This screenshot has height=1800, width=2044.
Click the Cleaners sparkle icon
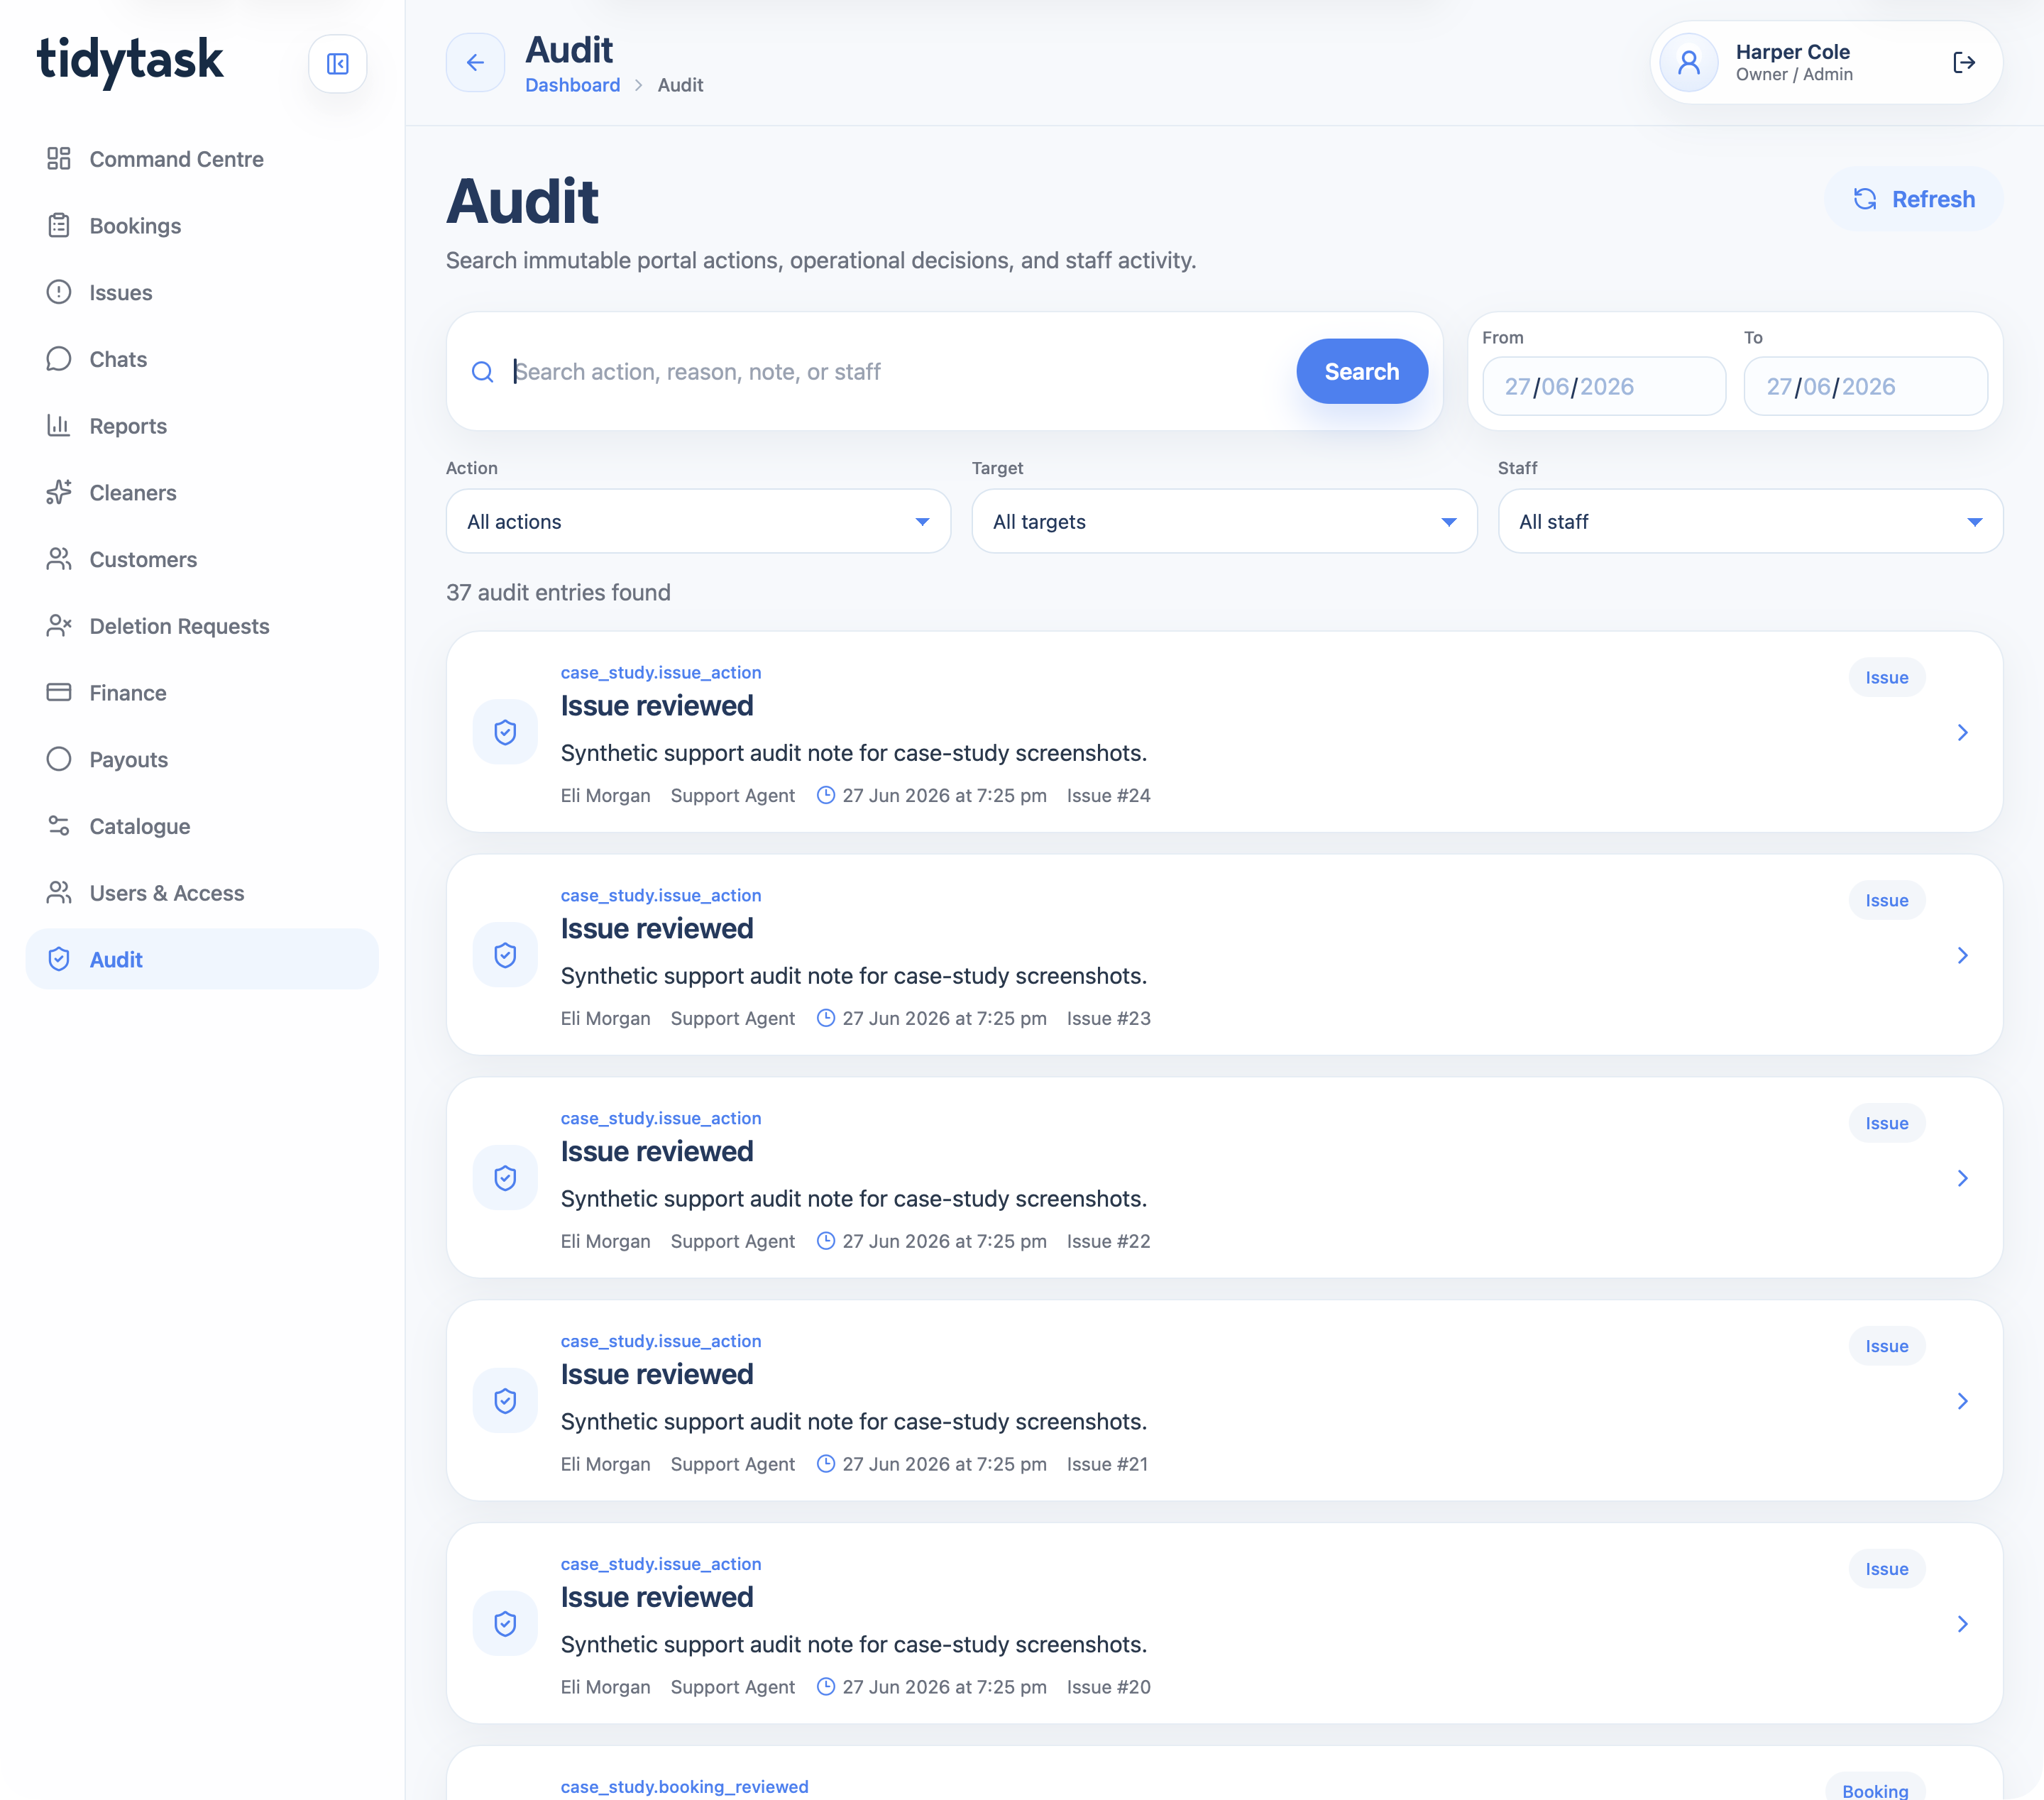tap(59, 492)
